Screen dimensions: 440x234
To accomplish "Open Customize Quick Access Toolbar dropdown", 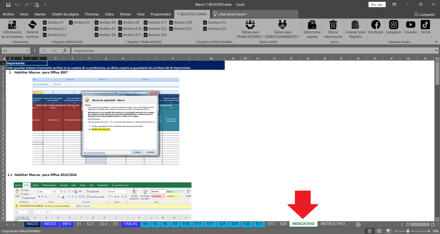I will (45, 5).
